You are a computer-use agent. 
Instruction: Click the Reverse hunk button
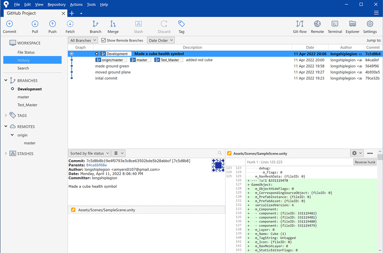pos(365,162)
